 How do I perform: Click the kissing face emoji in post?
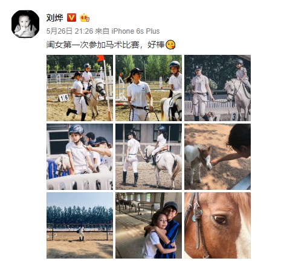170,45
